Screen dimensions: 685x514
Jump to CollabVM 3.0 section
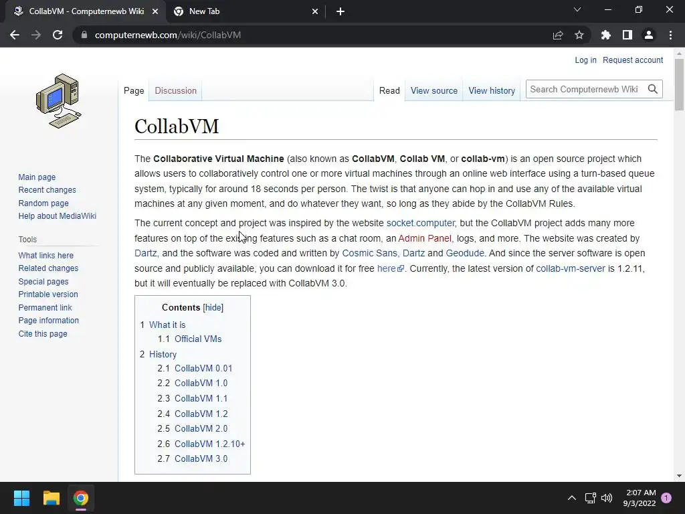(x=201, y=458)
